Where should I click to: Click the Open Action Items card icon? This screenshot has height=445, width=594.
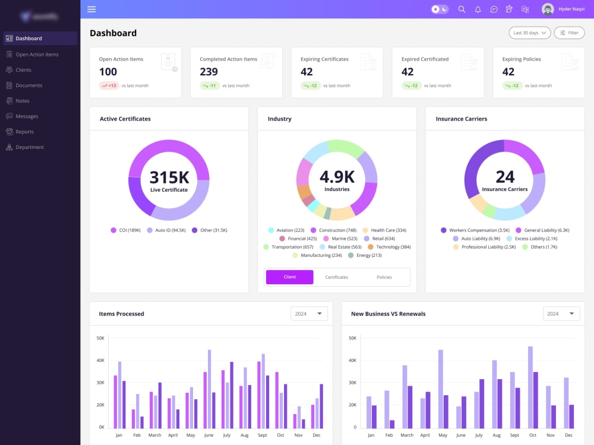click(x=169, y=62)
